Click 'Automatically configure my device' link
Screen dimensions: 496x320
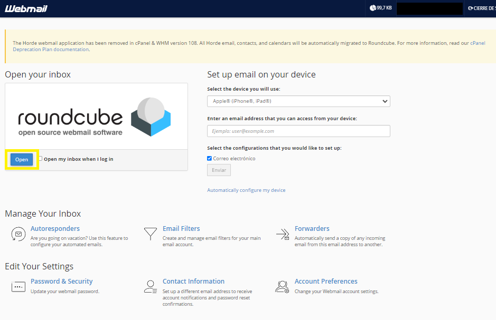(246, 190)
